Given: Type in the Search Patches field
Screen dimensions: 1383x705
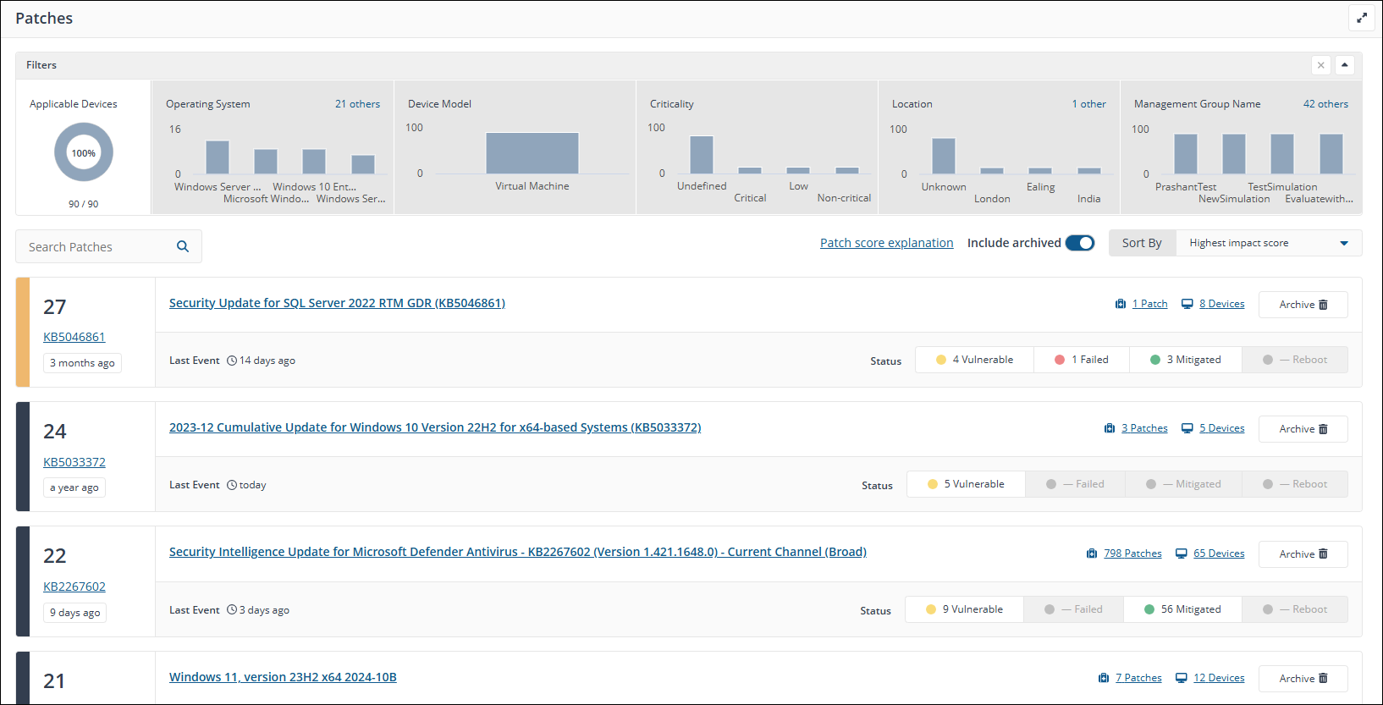Looking at the screenshot, I should 97,246.
